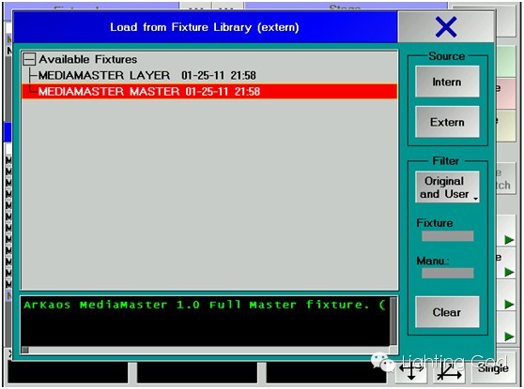
Task: Clear the fixture filters with Clear
Action: [x=447, y=312]
